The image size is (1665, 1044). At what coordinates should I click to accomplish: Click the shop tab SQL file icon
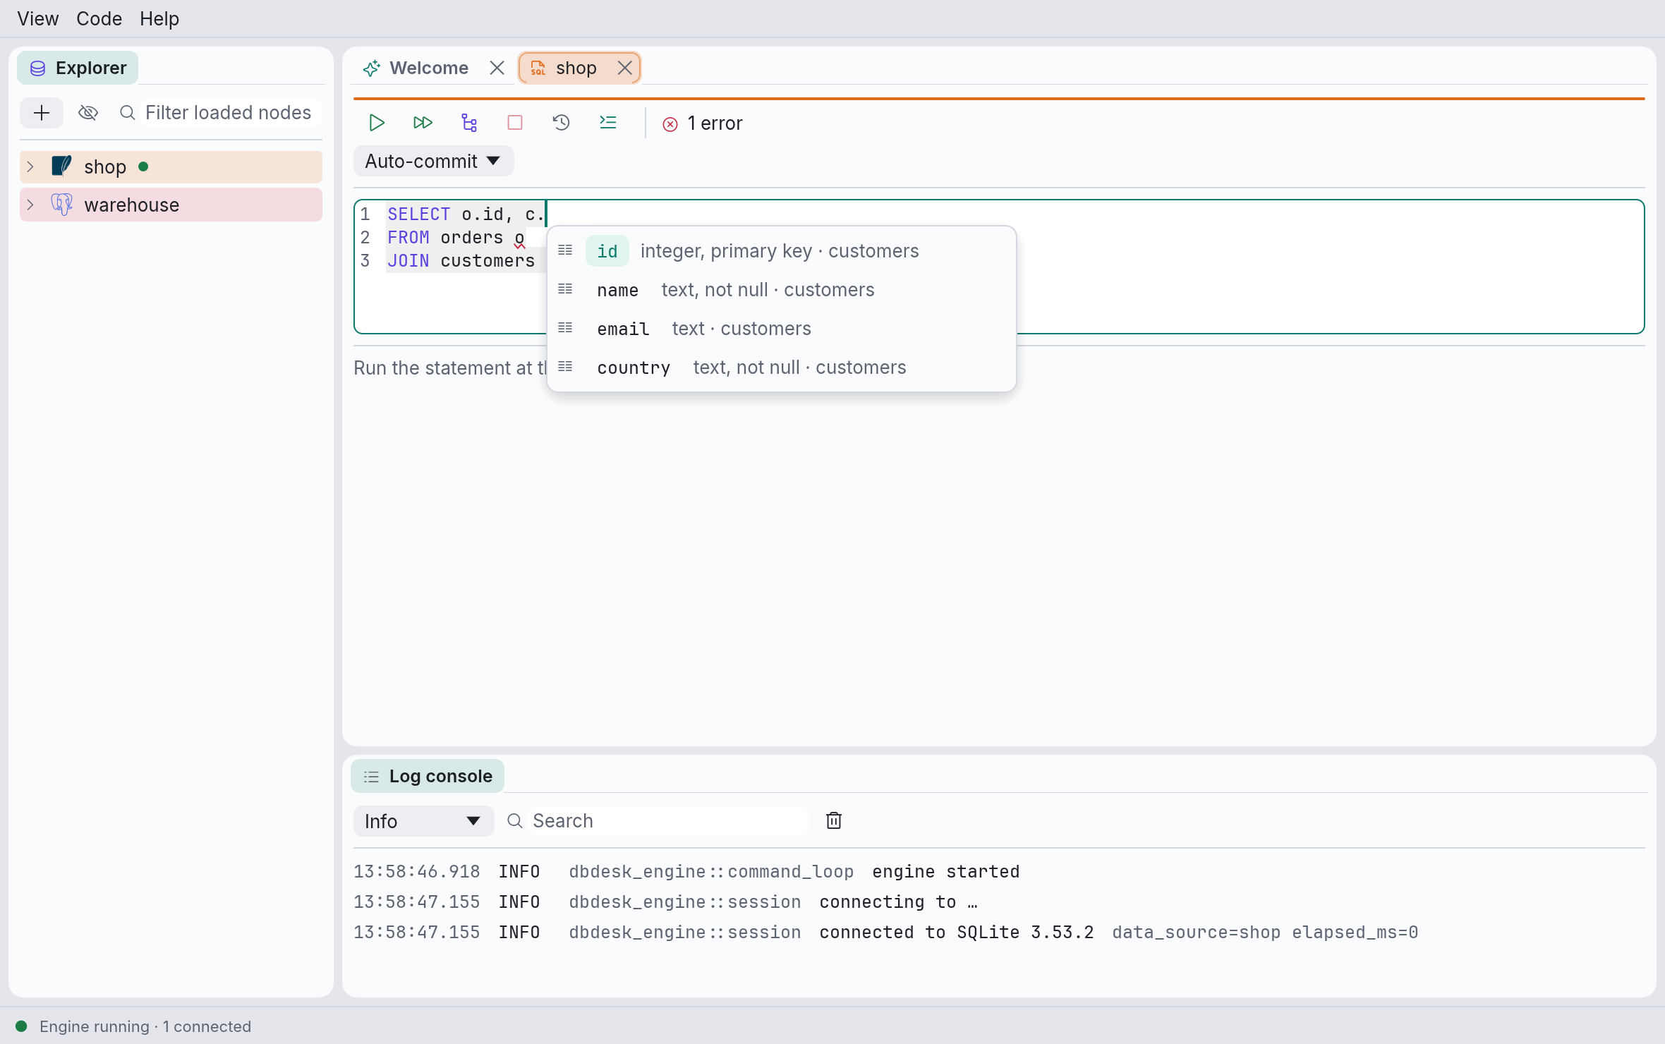[538, 68]
